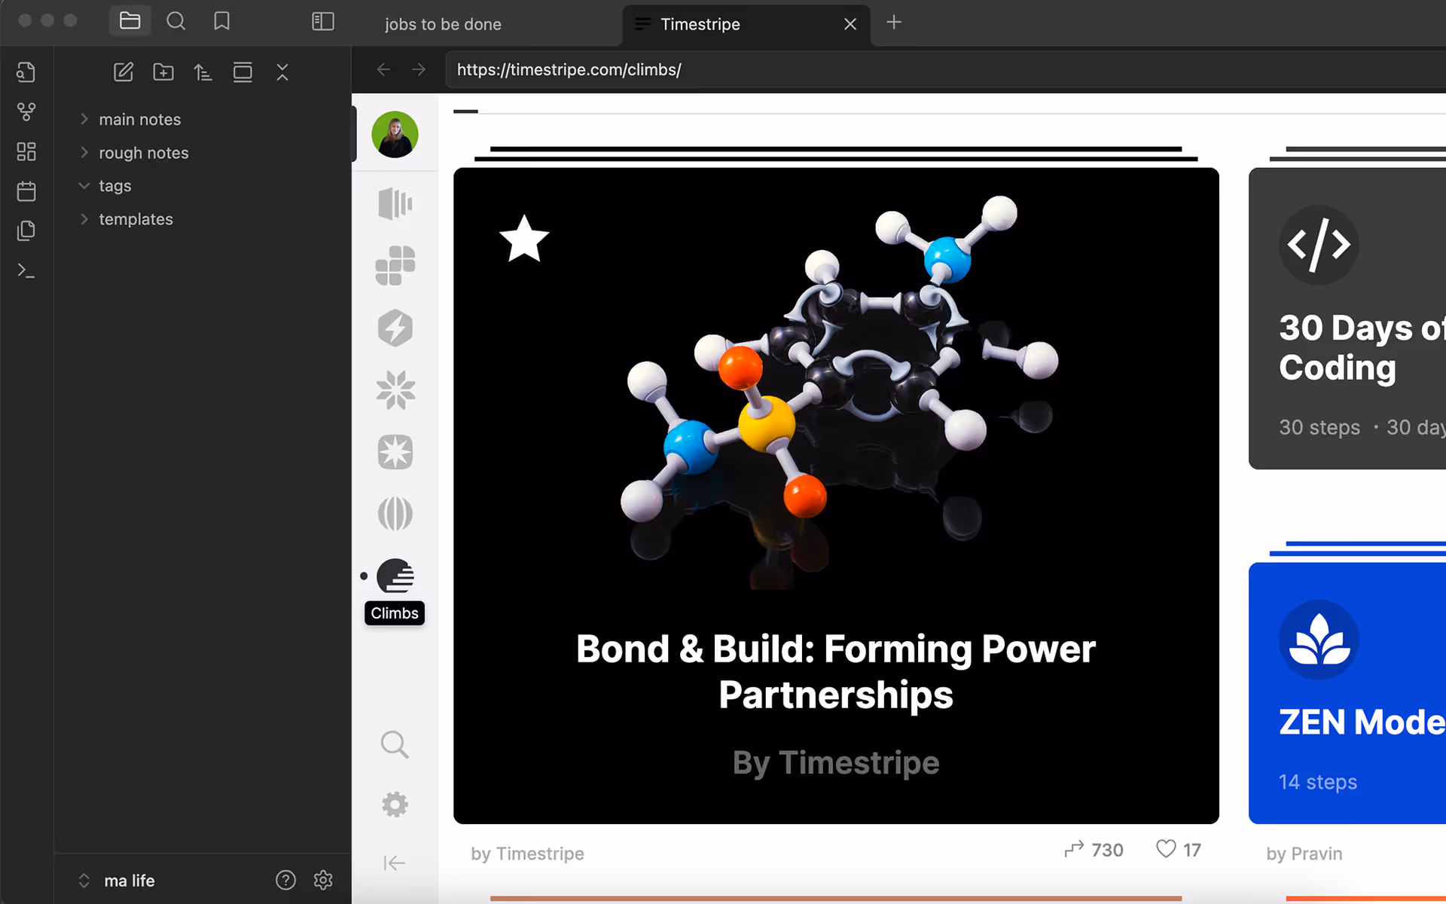Open the file explorer tab icon

click(x=130, y=21)
